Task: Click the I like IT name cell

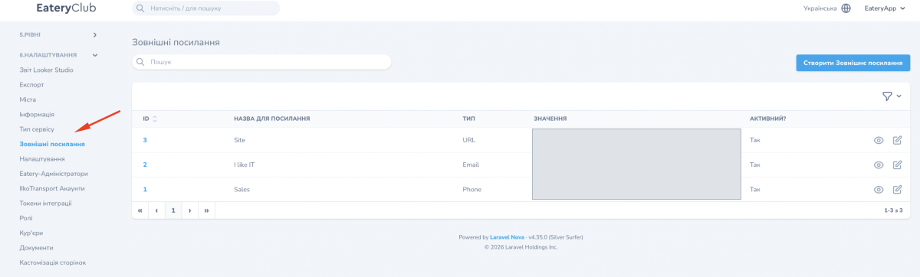Action: click(244, 165)
